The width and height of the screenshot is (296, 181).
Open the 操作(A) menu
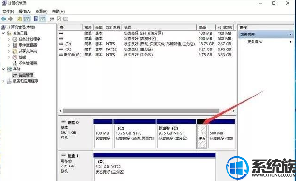click(x=24, y=12)
